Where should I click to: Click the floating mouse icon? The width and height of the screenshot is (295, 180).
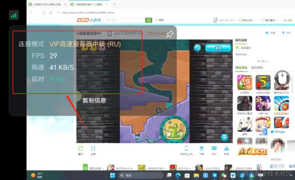(x=282, y=77)
